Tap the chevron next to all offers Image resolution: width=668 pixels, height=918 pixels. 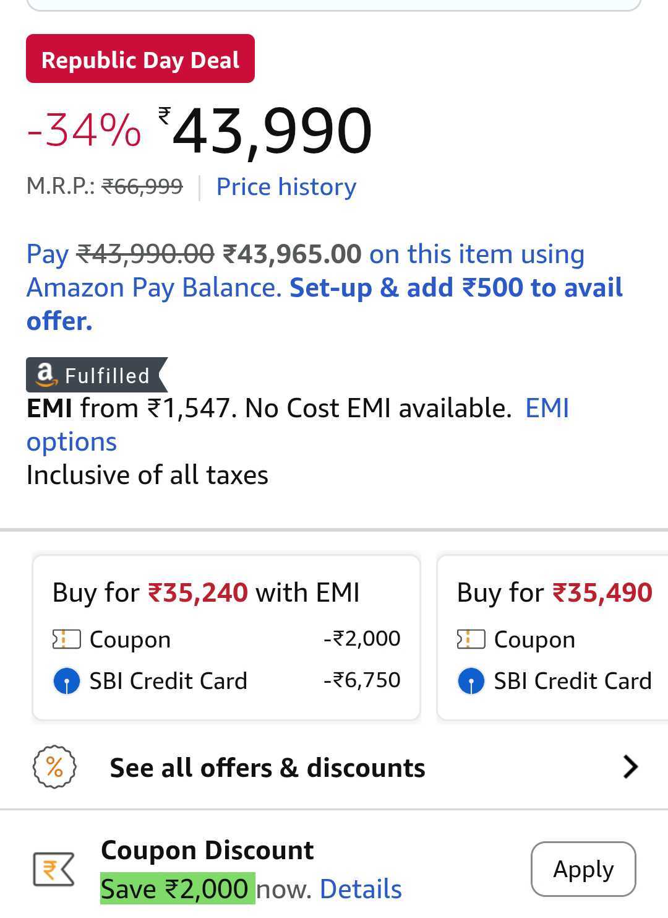630,767
